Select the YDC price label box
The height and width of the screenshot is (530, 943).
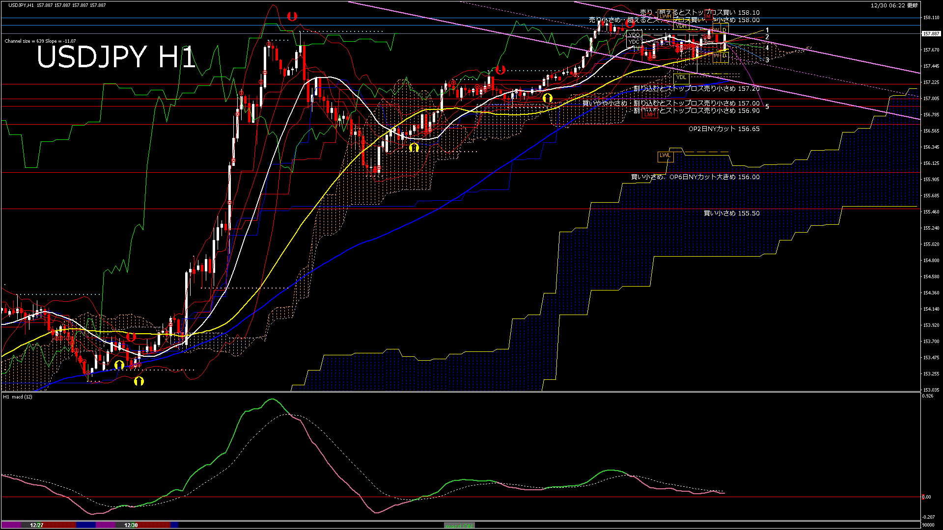coord(634,42)
